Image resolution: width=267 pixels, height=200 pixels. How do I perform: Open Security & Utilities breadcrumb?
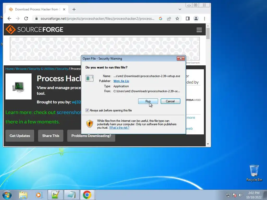pos(41,69)
